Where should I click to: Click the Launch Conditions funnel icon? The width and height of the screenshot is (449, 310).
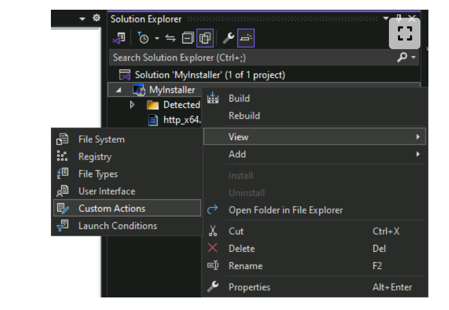tap(62, 226)
